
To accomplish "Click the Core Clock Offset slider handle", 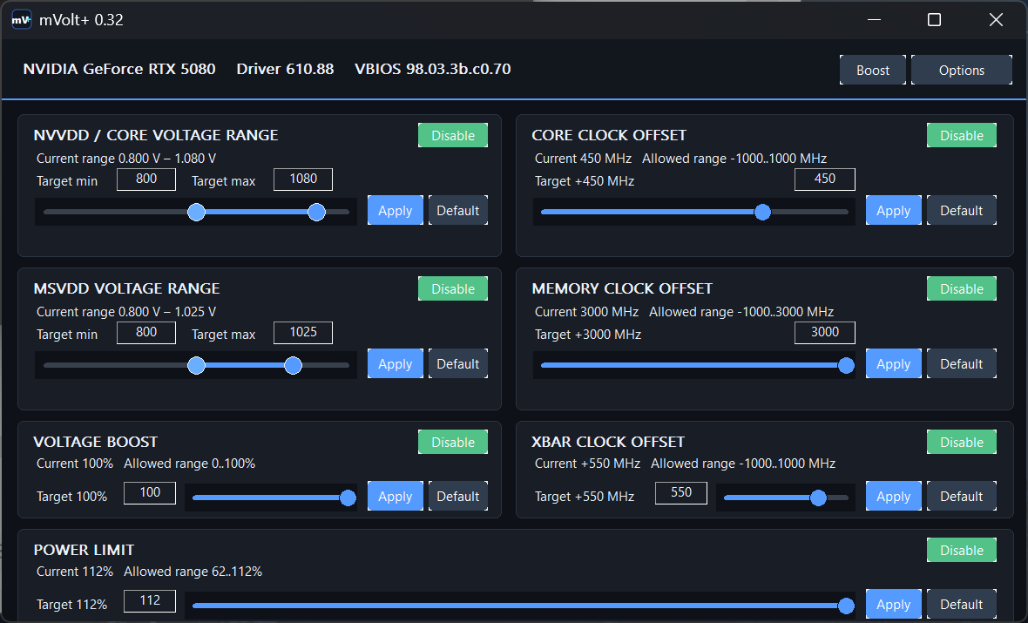I will (762, 212).
